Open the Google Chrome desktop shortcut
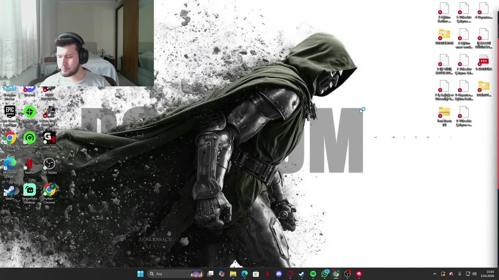Image resolution: width=499 pixels, height=280 pixels. pos(10,142)
